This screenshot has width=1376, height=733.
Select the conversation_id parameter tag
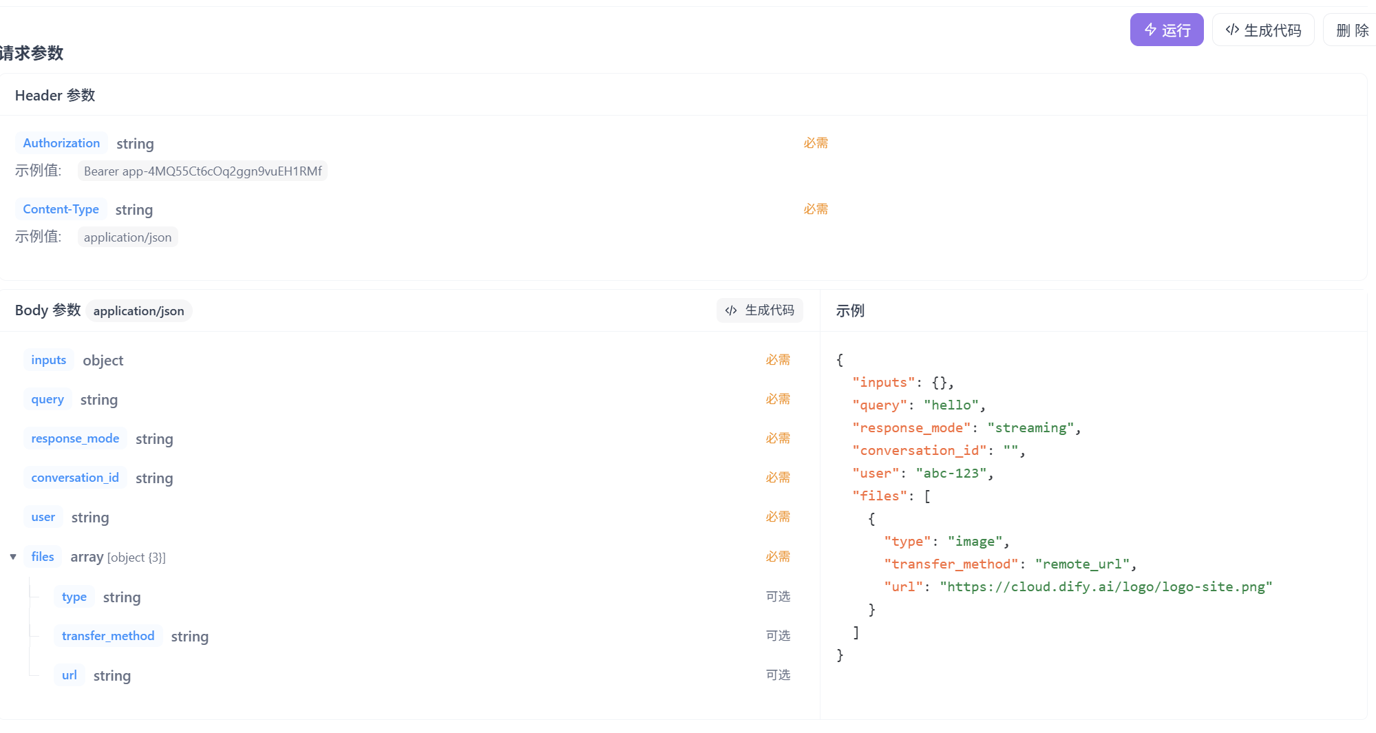(75, 478)
